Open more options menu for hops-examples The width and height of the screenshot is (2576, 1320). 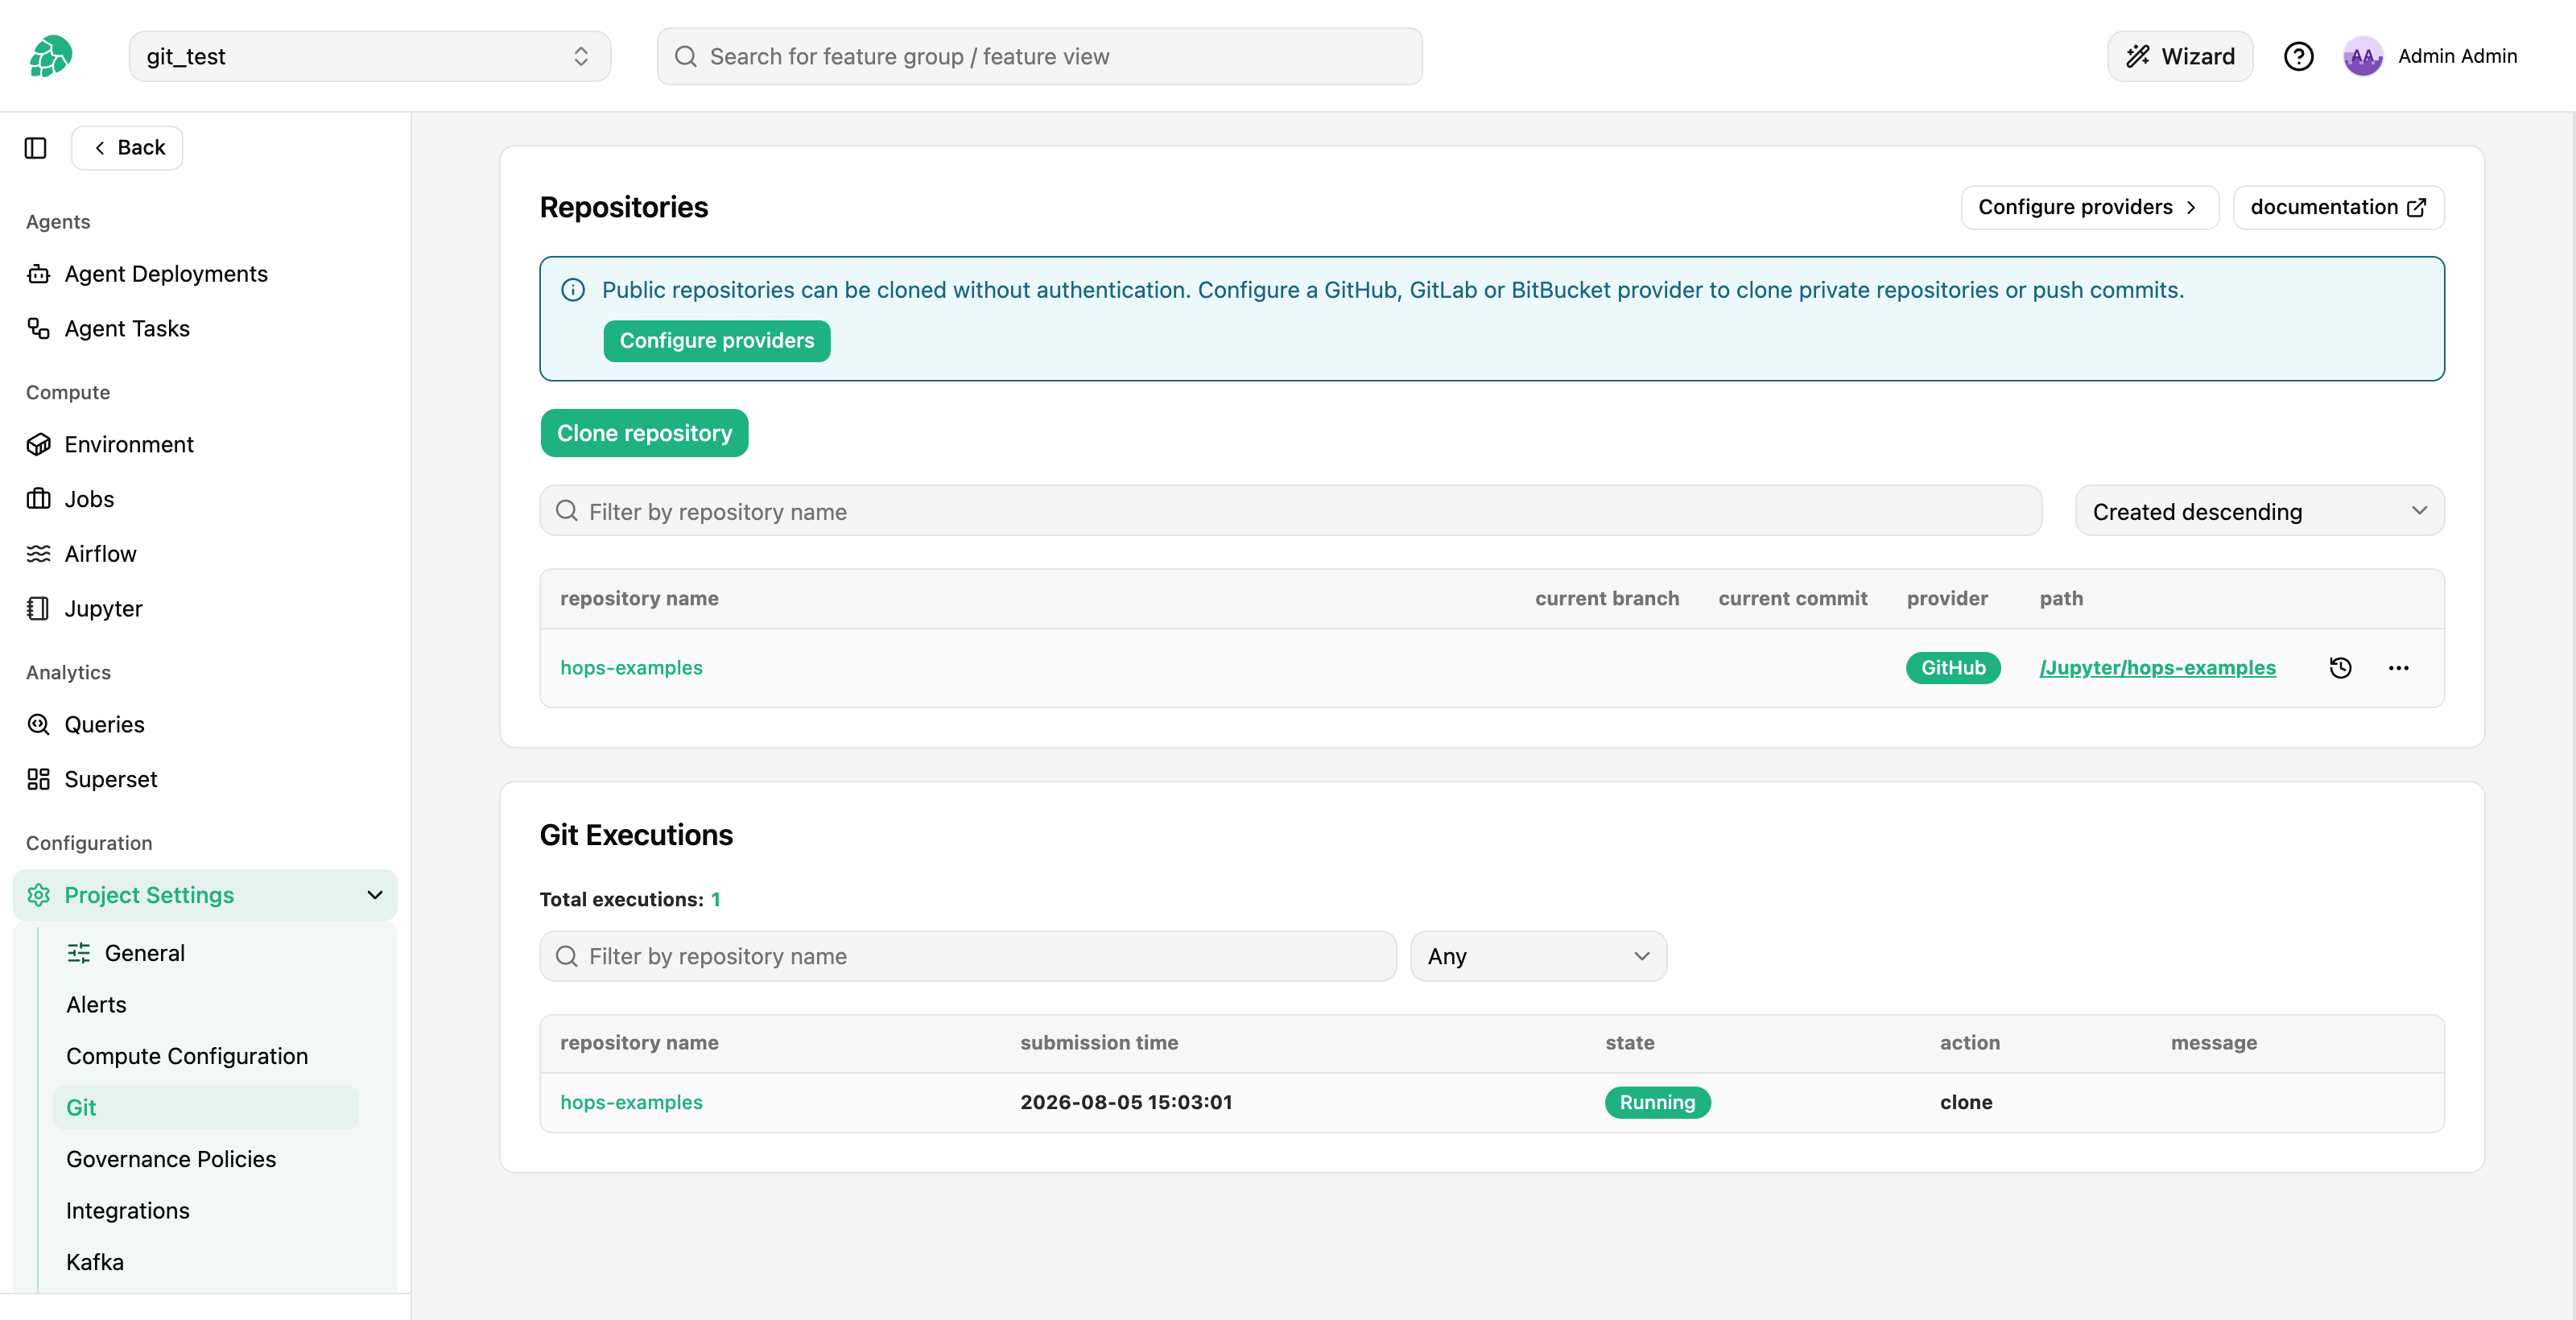[2398, 668]
